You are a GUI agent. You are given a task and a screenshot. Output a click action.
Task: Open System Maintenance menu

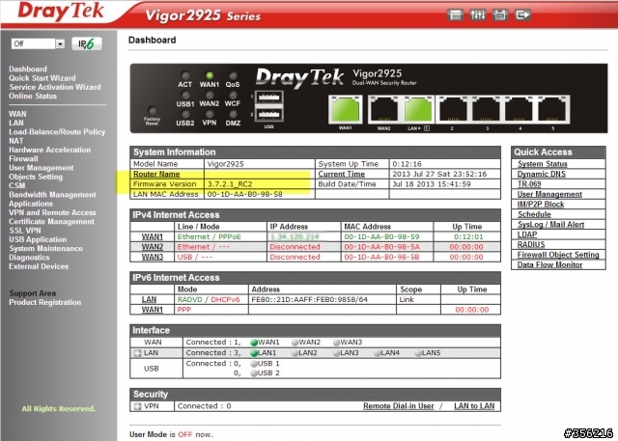(46, 249)
